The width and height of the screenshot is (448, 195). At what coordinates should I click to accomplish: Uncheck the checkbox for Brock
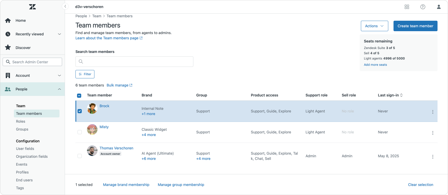point(80,111)
